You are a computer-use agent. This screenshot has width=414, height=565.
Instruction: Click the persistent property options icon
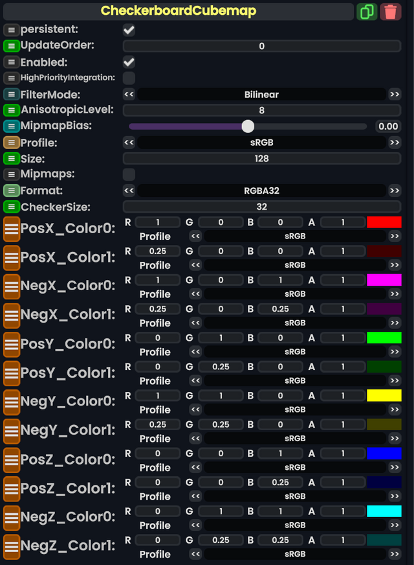[10, 29]
